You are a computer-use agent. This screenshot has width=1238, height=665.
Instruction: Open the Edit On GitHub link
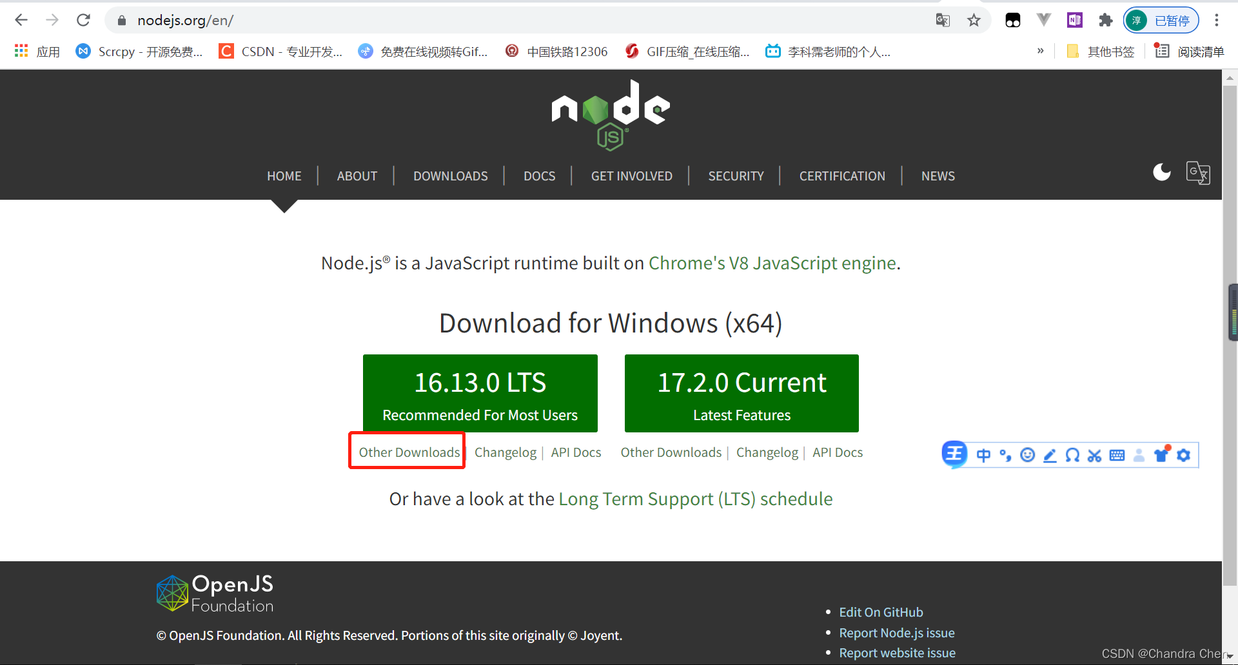click(x=881, y=612)
